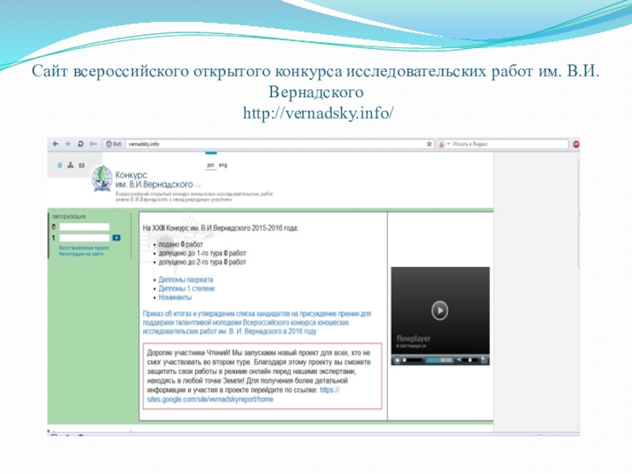This screenshot has width=632, height=474.
Task: Switch the site language to рус
Action: pyautogui.click(x=211, y=165)
